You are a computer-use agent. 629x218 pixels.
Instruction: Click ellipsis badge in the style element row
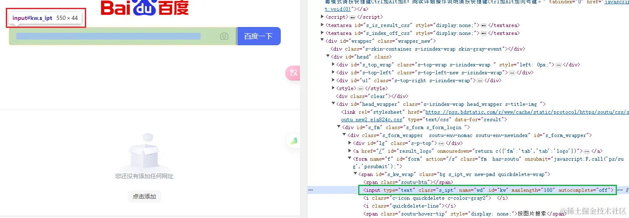[360, 88]
